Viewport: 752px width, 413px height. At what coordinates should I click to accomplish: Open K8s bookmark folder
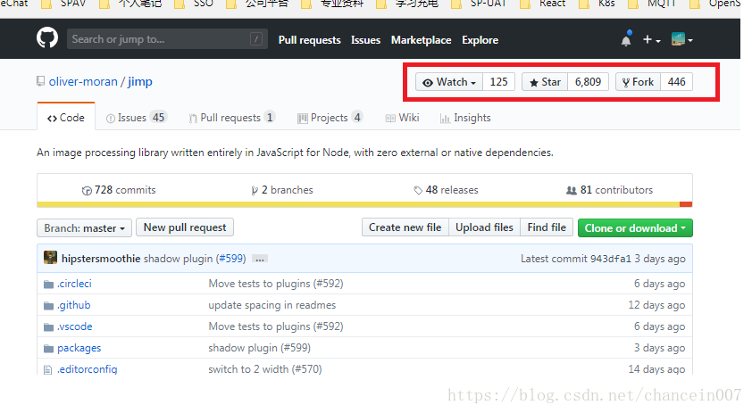[x=599, y=4]
